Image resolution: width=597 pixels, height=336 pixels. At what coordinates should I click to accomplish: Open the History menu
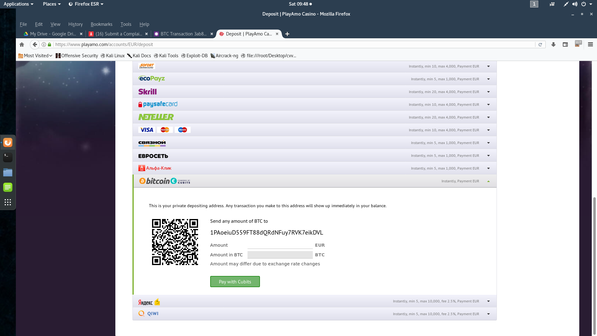[x=76, y=24]
